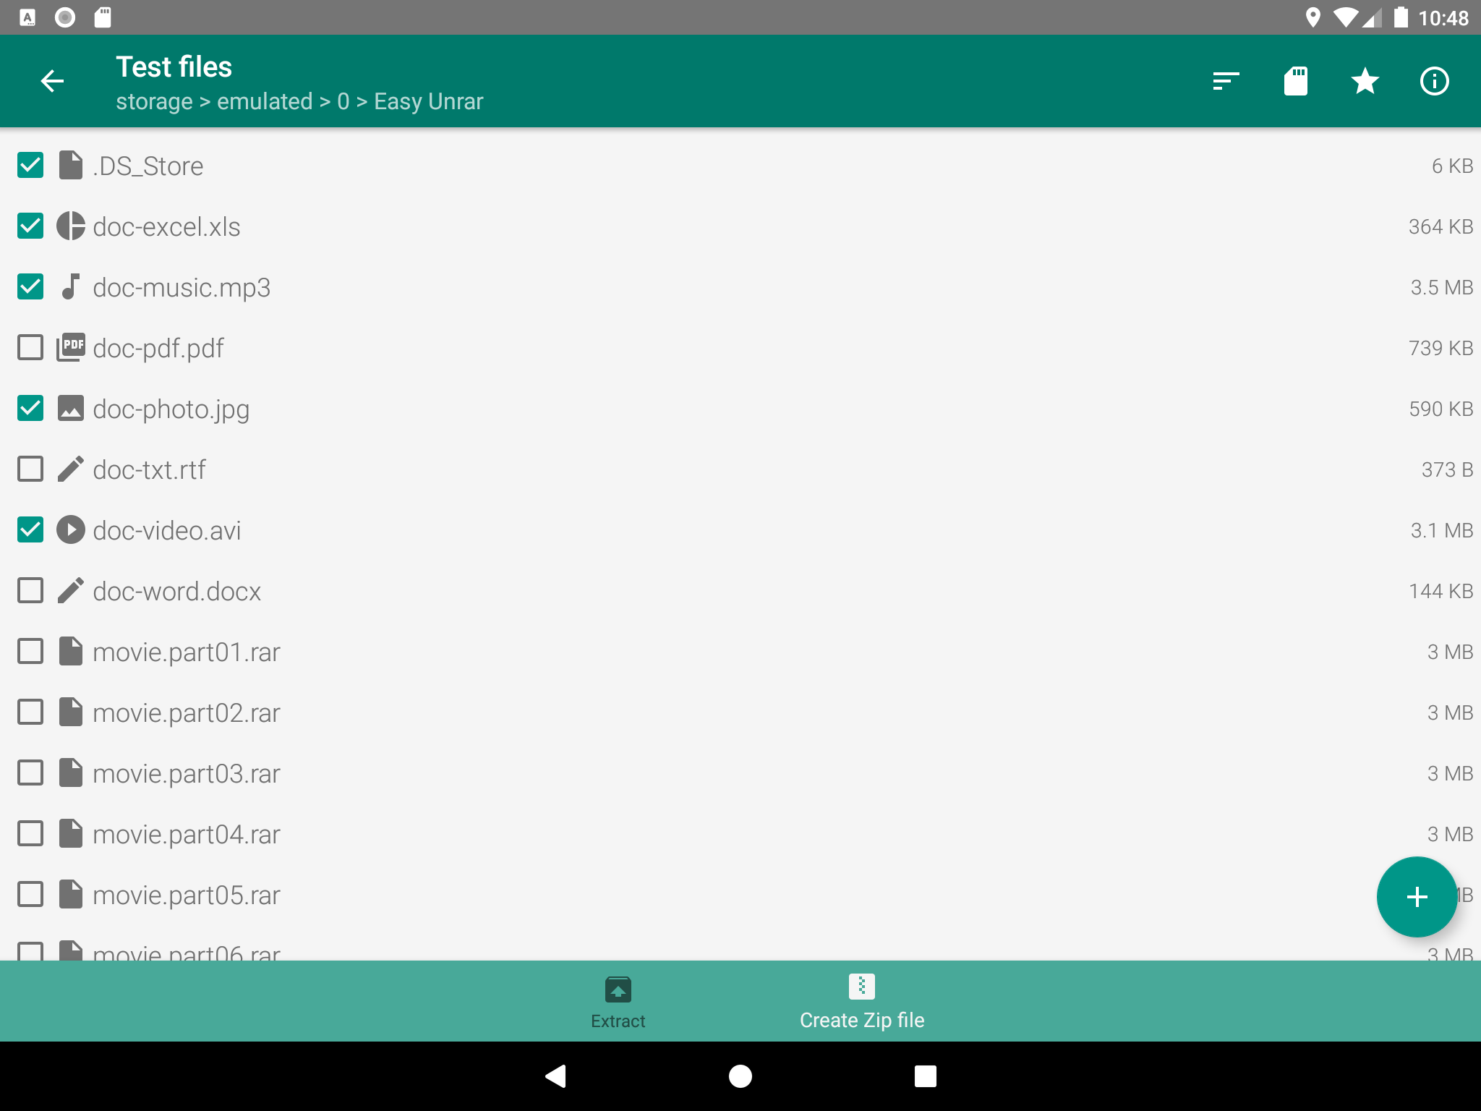This screenshot has height=1111, width=1481.
Task: Open the info icon in toolbar
Action: pos(1434,81)
